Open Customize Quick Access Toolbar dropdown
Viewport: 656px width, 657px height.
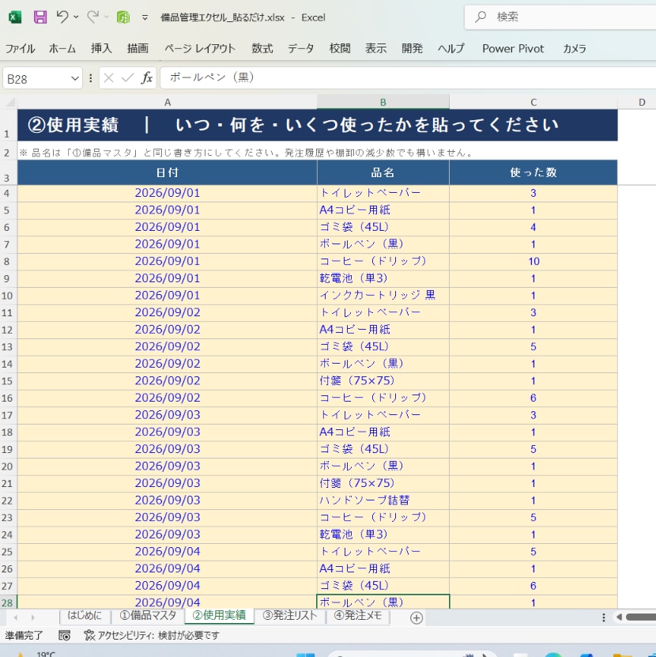click(x=145, y=17)
